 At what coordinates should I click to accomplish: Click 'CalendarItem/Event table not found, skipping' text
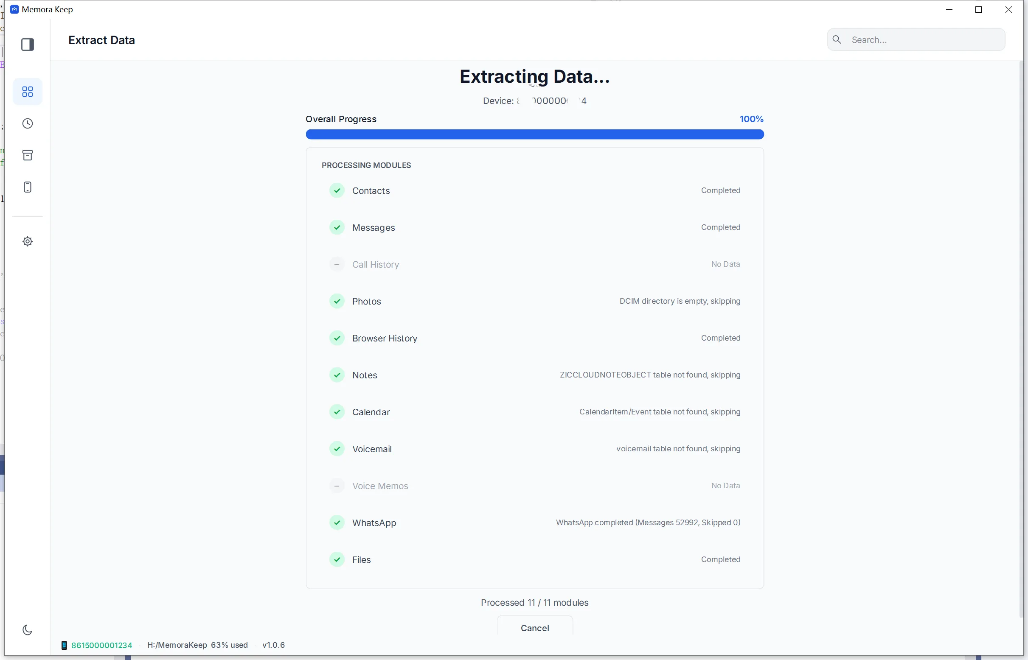pyautogui.click(x=660, y=411)
